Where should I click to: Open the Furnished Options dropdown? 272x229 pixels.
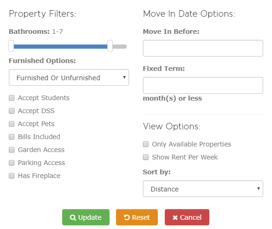point(69,77)
